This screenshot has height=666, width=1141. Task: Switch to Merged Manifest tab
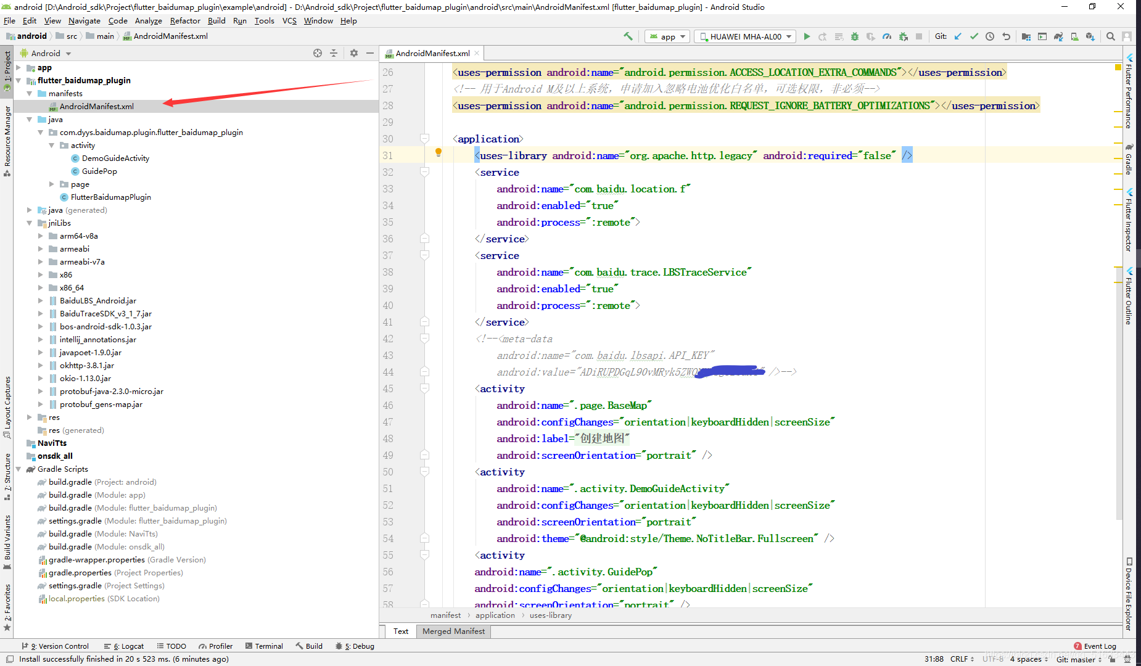coord(453,631)
